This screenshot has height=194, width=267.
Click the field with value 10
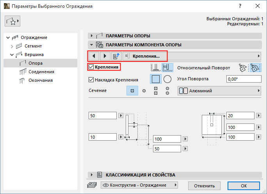(x=103, y=137)
